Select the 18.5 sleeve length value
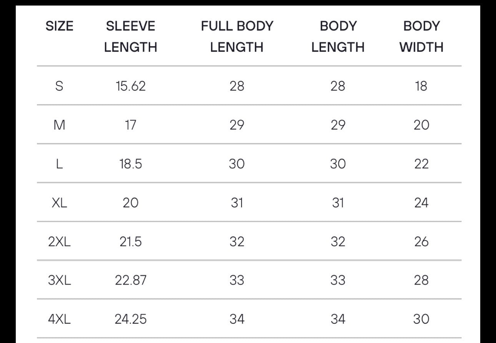Viewport: 496px width, 343px height. [131, 164]
